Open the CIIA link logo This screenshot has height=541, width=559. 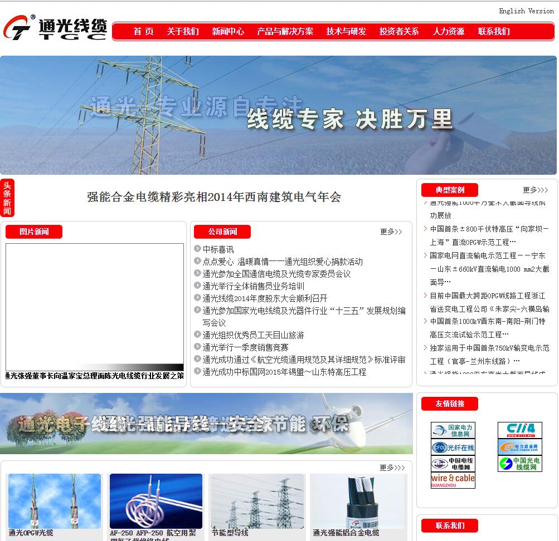(x=520, y=430)
